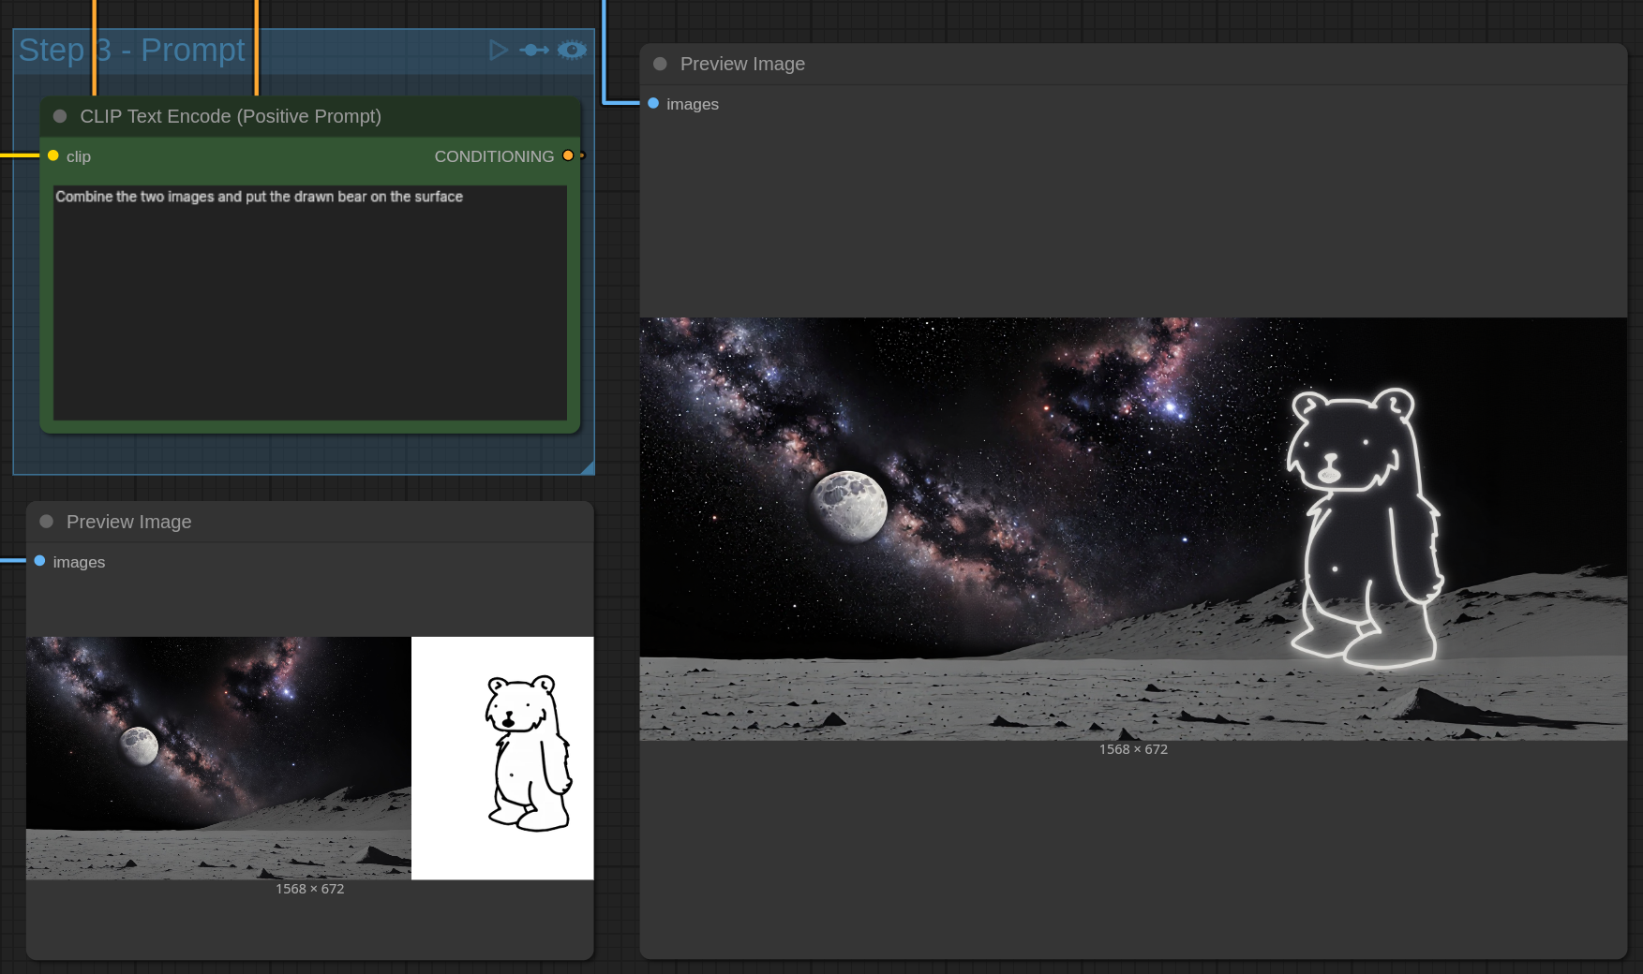Select the Step 3 - Prompt group title
The image size is (1643, 974).
click(x=132, y=50)
